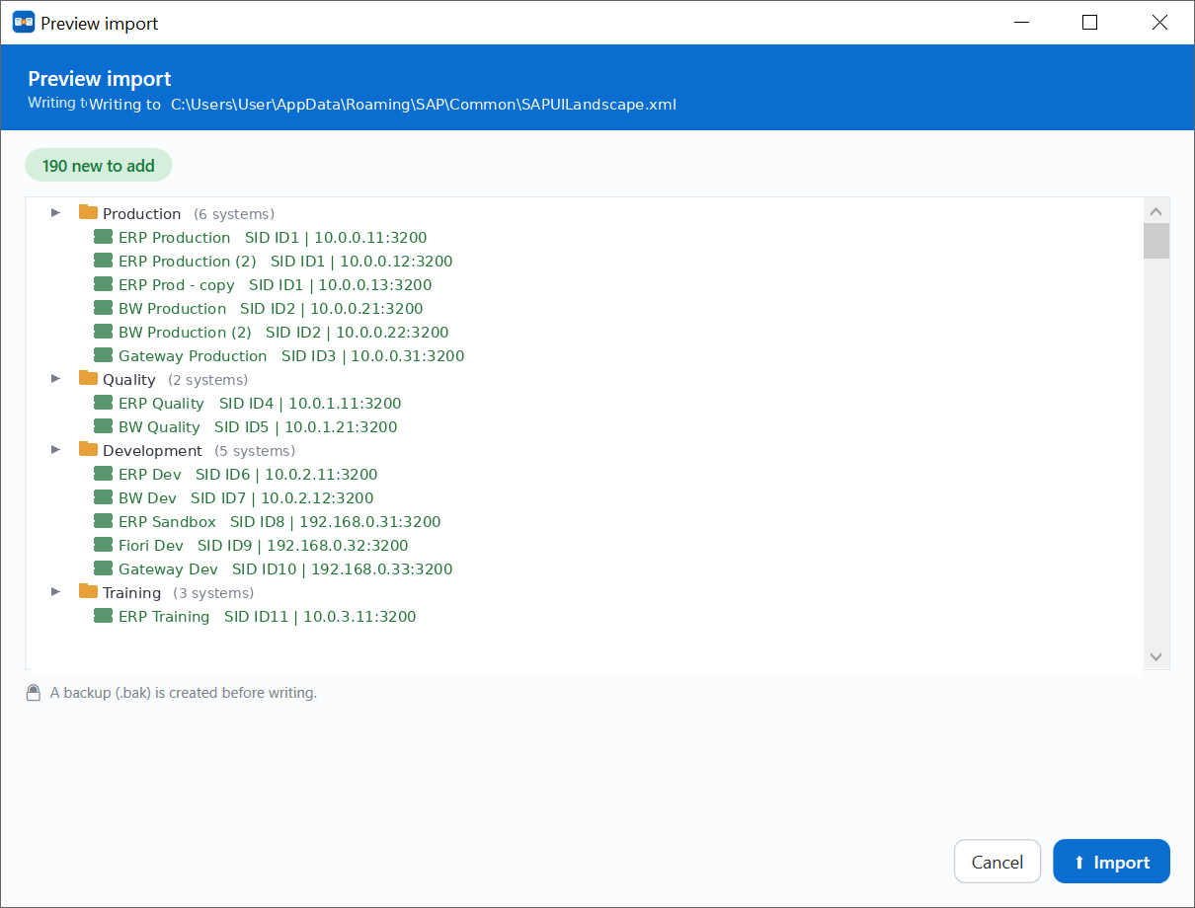Select 'BW Quality' system name

(159, 427)
